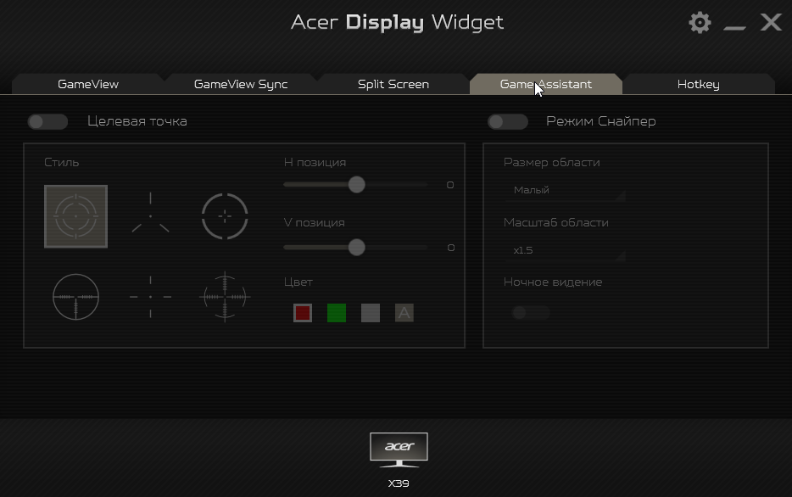This screenshot has height=497, width=792.
Task: Open the Размер области dropdown showing Малый
Action: click(566, 191)
